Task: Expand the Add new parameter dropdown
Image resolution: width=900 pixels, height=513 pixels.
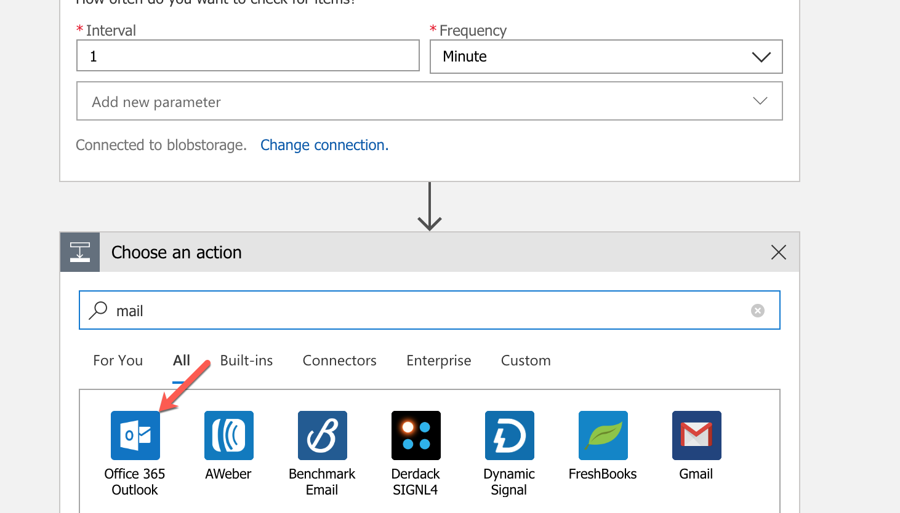Action: (x=430, y=101)
